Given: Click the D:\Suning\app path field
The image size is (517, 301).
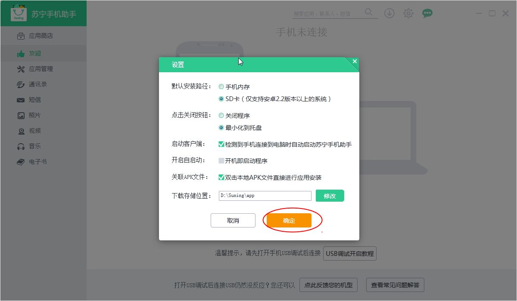Looking at the screenshot, I should tap(265, 196).
